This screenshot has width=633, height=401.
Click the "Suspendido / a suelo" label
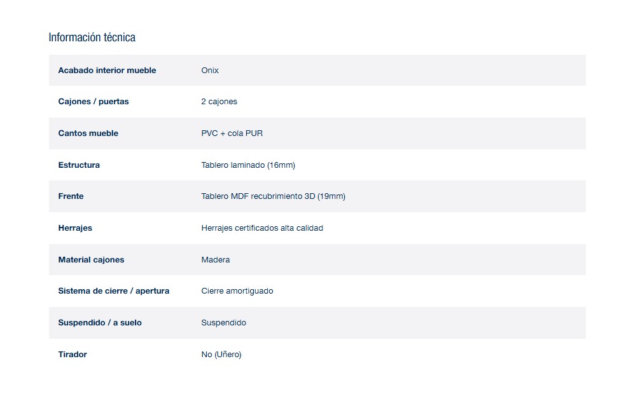click(x=100, y=323)
